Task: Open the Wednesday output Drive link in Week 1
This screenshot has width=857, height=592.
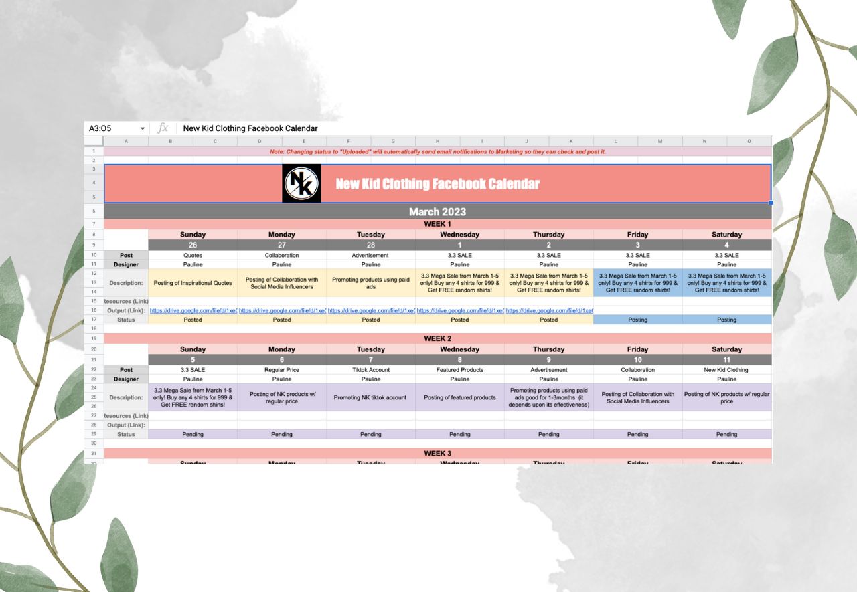Action: pyautogui.click(x=460, y=310)
